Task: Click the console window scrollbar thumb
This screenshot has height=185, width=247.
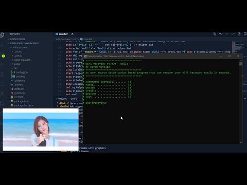Action: click(x=241, y=64)
